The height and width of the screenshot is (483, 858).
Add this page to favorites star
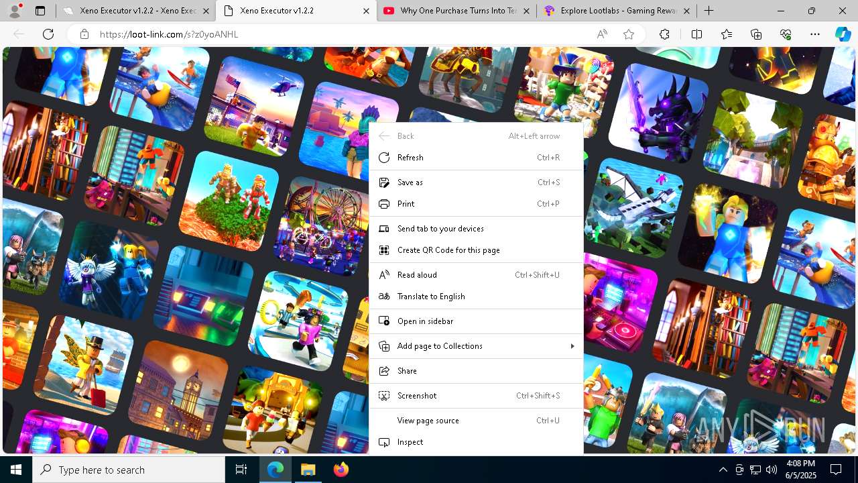click(629, 34)
